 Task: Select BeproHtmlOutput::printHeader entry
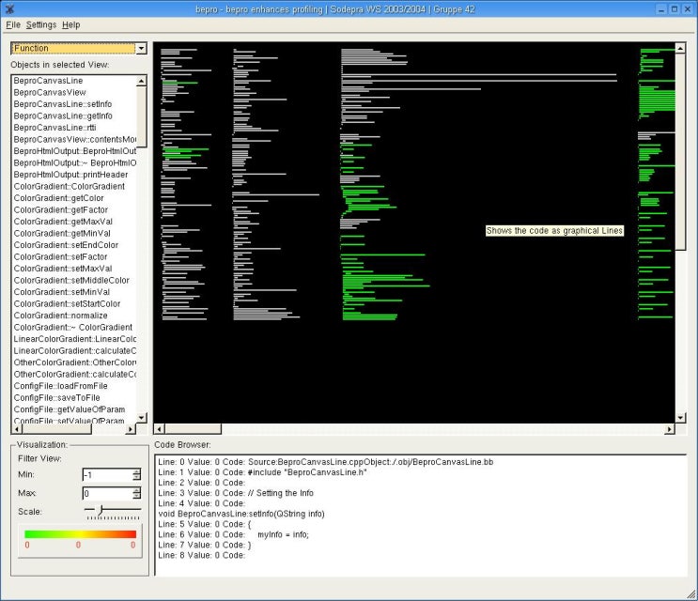coord(70,175)
